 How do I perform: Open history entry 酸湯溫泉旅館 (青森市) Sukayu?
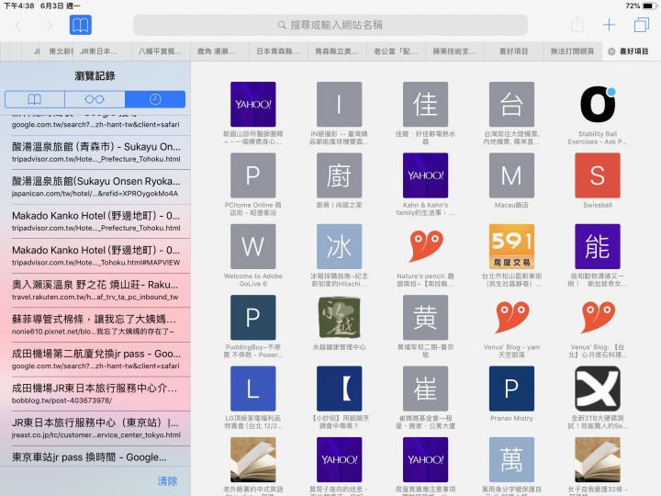click(96, 152)
